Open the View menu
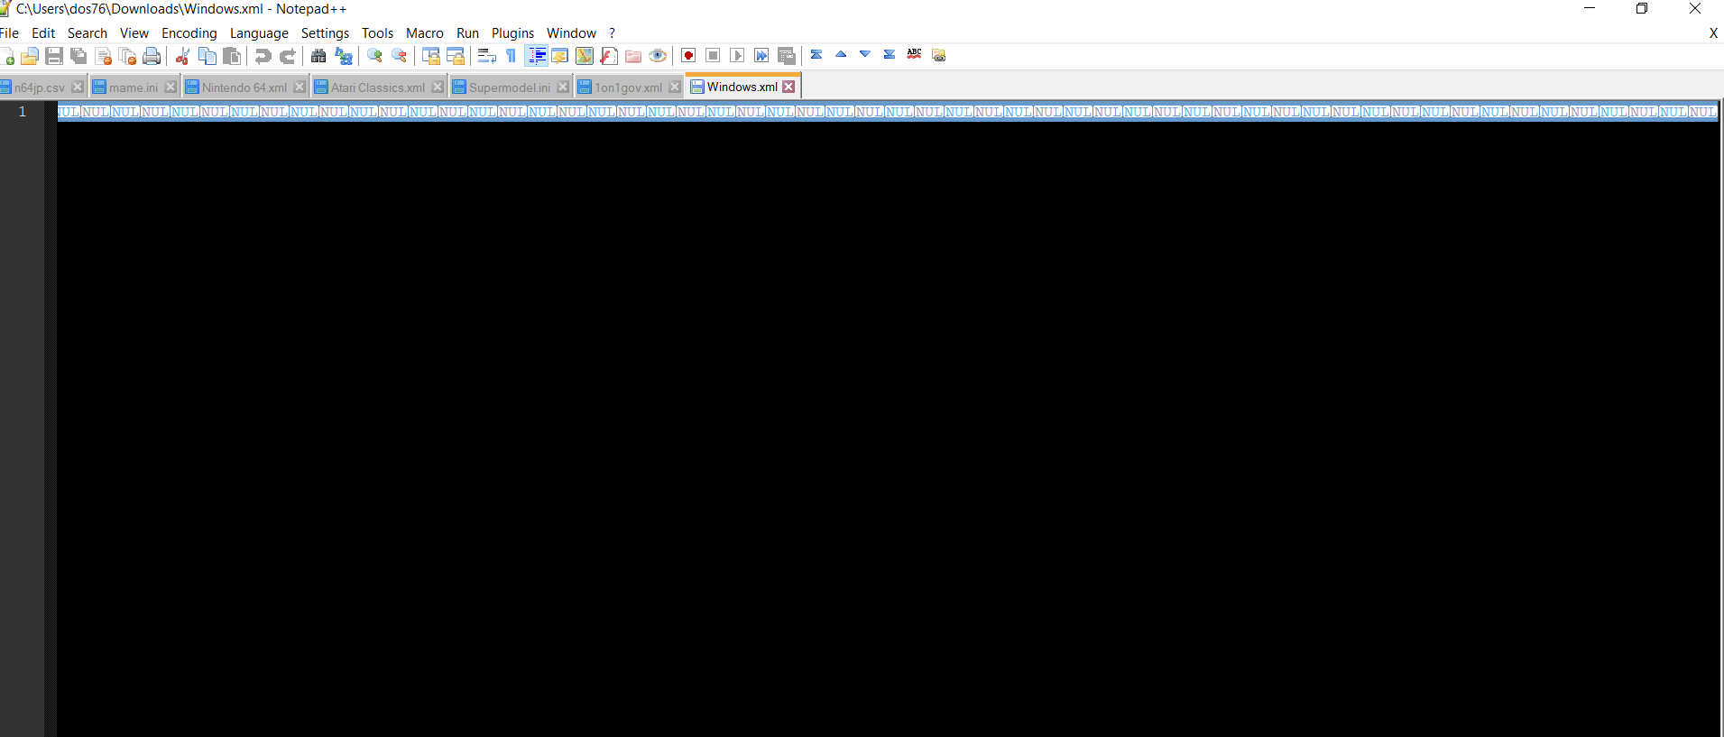 click(134, 33)
